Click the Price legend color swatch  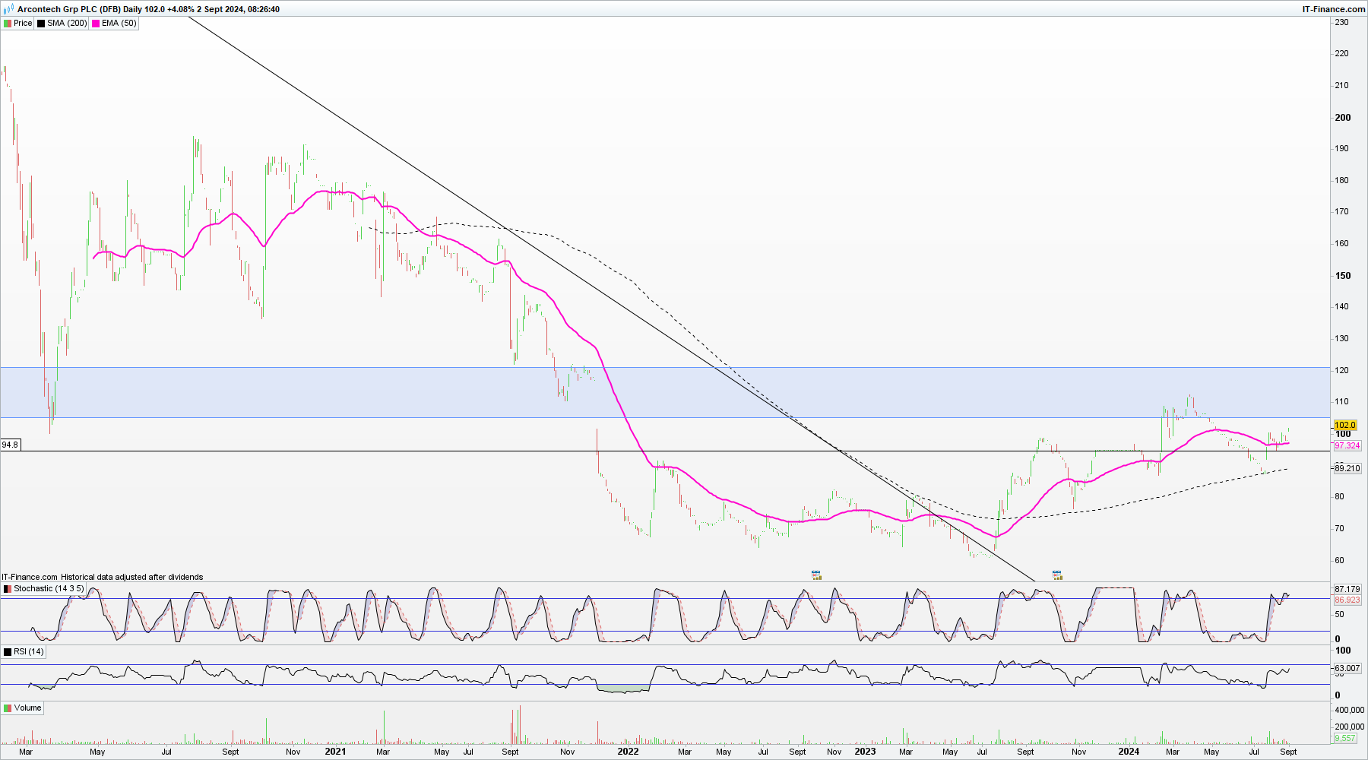tap(8, 24)
